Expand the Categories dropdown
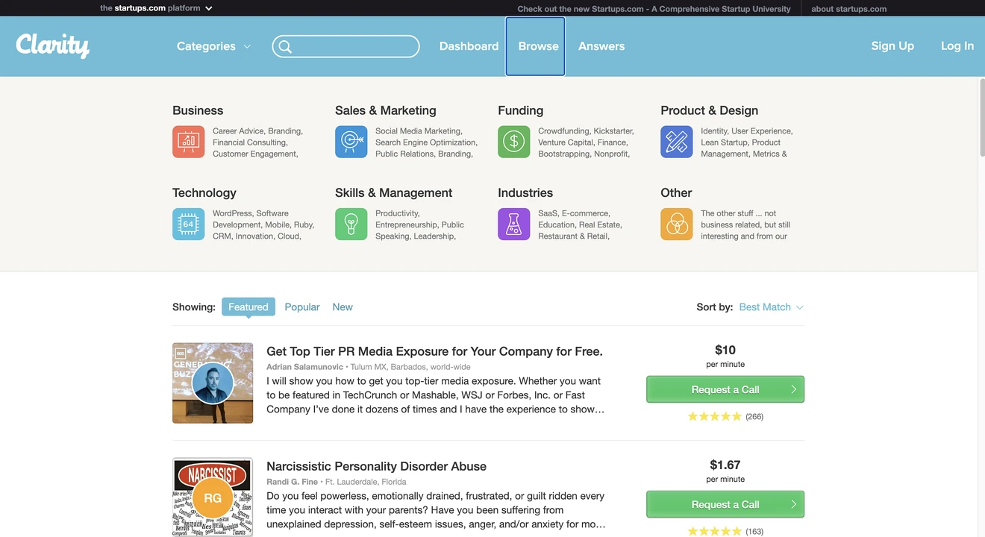This screenshot has height=537, width=985. pos(213,46)
